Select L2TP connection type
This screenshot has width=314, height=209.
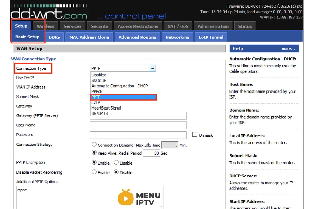pyautogui.click(x=123, y=102)
